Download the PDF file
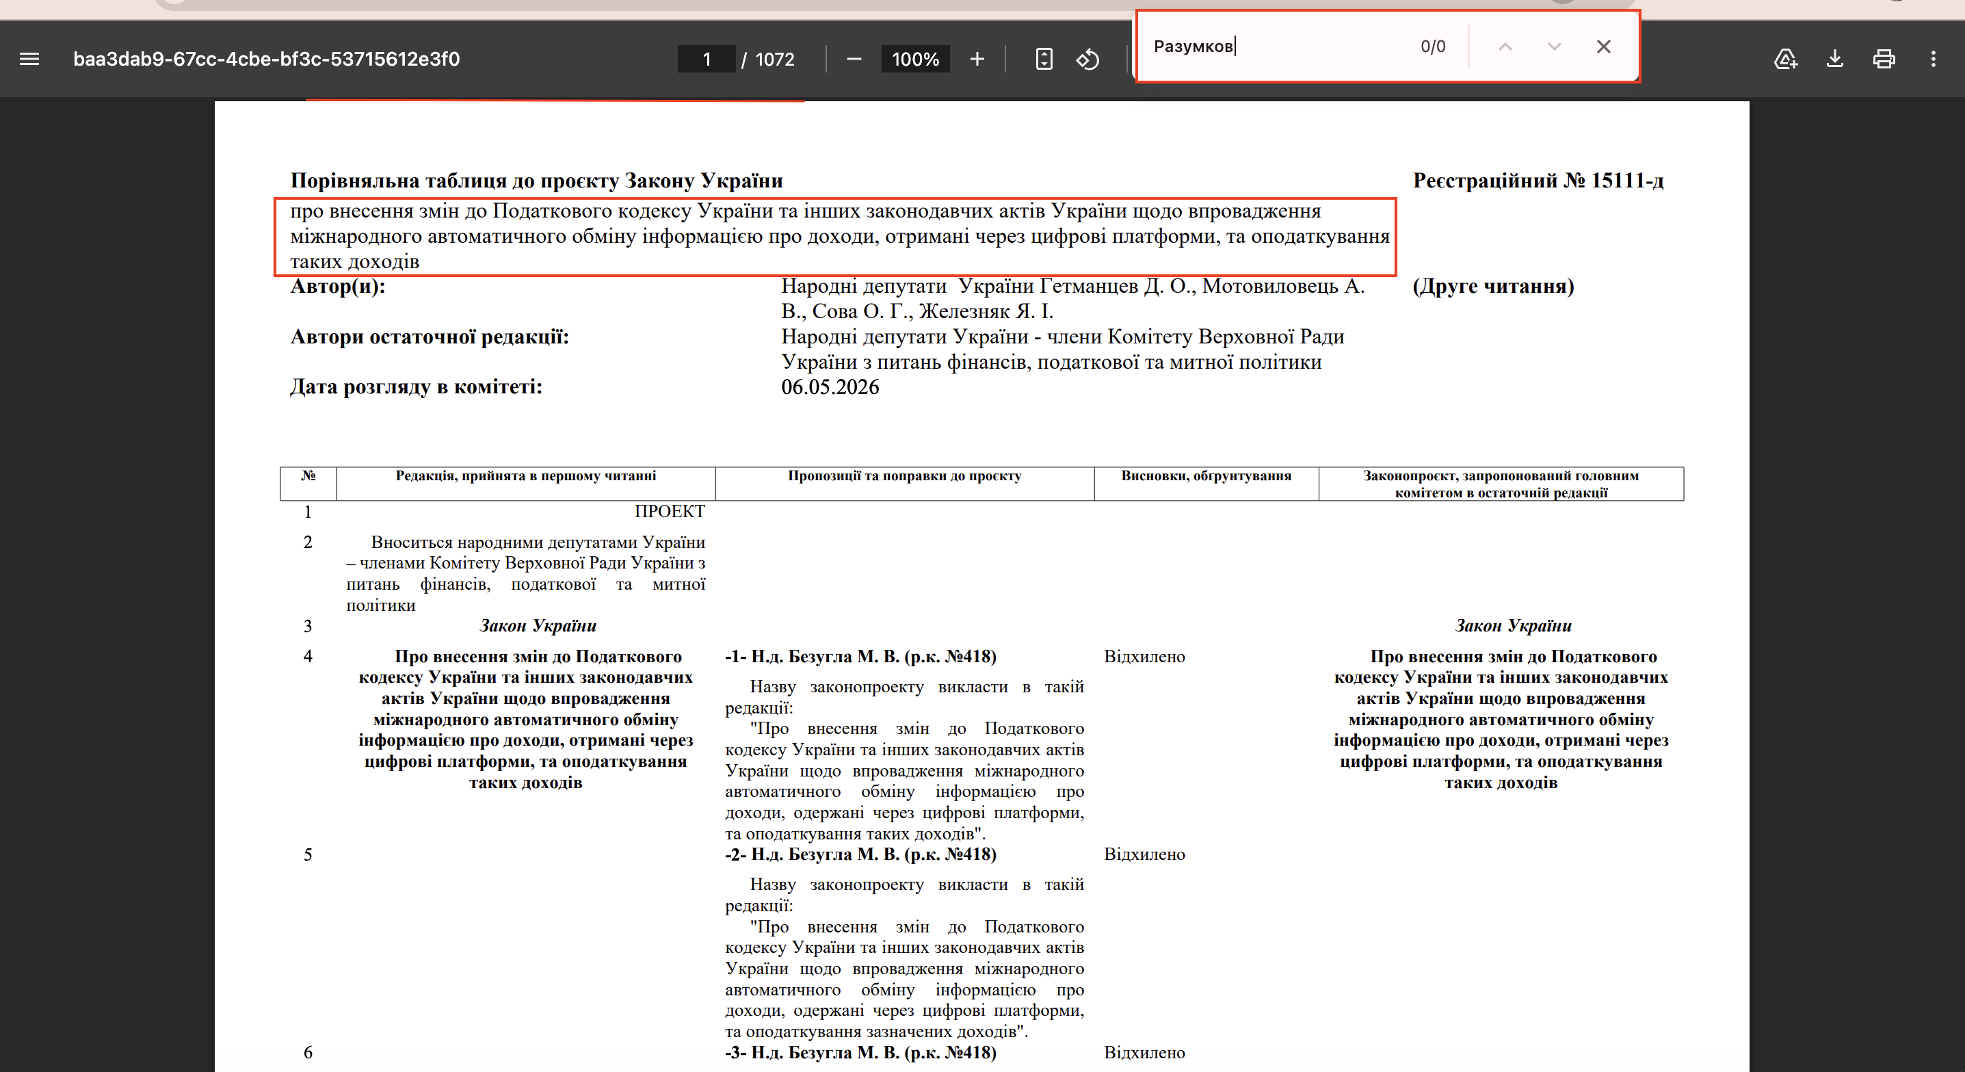This screenshot has width=1965, height=1072. 1834,59
